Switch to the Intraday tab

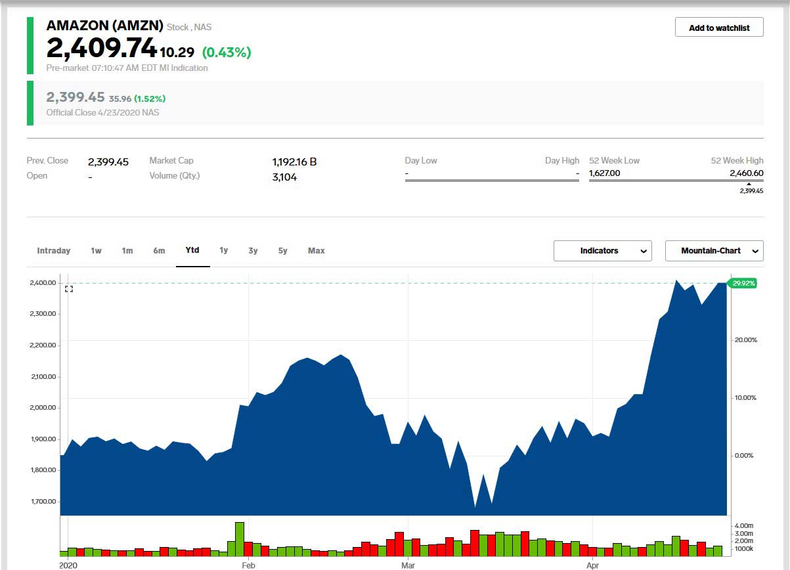54,251
